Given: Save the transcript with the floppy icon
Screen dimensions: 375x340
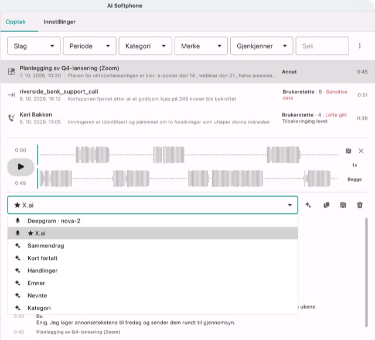Looking at the screenshot, I should pyautogui.click(x=343, y=205).
